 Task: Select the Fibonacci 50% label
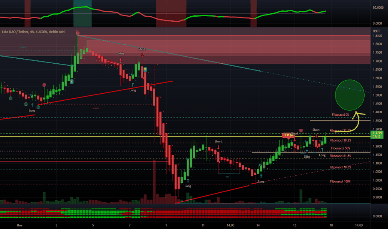tap(341, 148)
